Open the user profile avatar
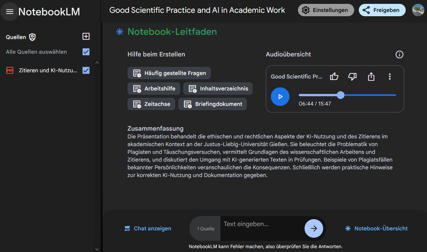Screen dimensions: 427x252 point(418,10)
